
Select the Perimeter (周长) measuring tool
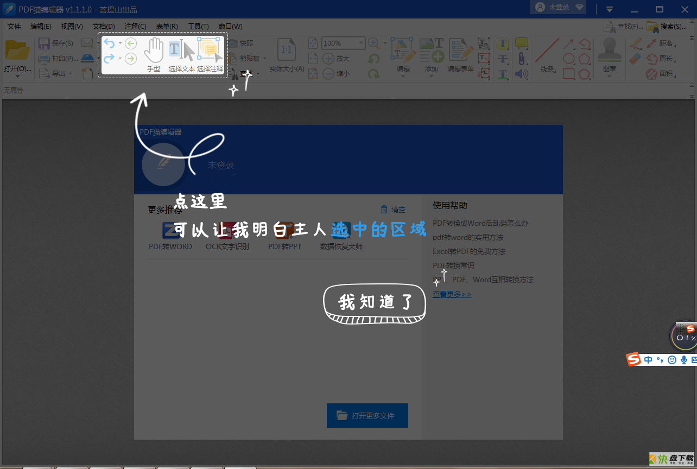[x=660, y=58]
